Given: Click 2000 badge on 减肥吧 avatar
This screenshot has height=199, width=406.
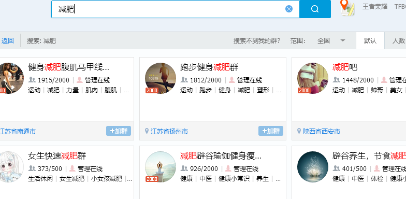Looking at the screenshot, I should [304, 90].
